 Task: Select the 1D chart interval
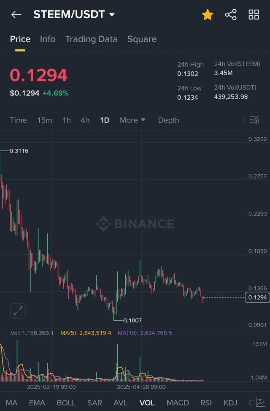click(x=105, y=120)
